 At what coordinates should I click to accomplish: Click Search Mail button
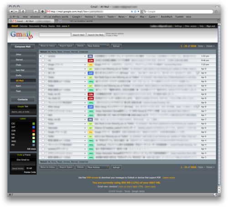pyautogui.click(x=78, y=35)
